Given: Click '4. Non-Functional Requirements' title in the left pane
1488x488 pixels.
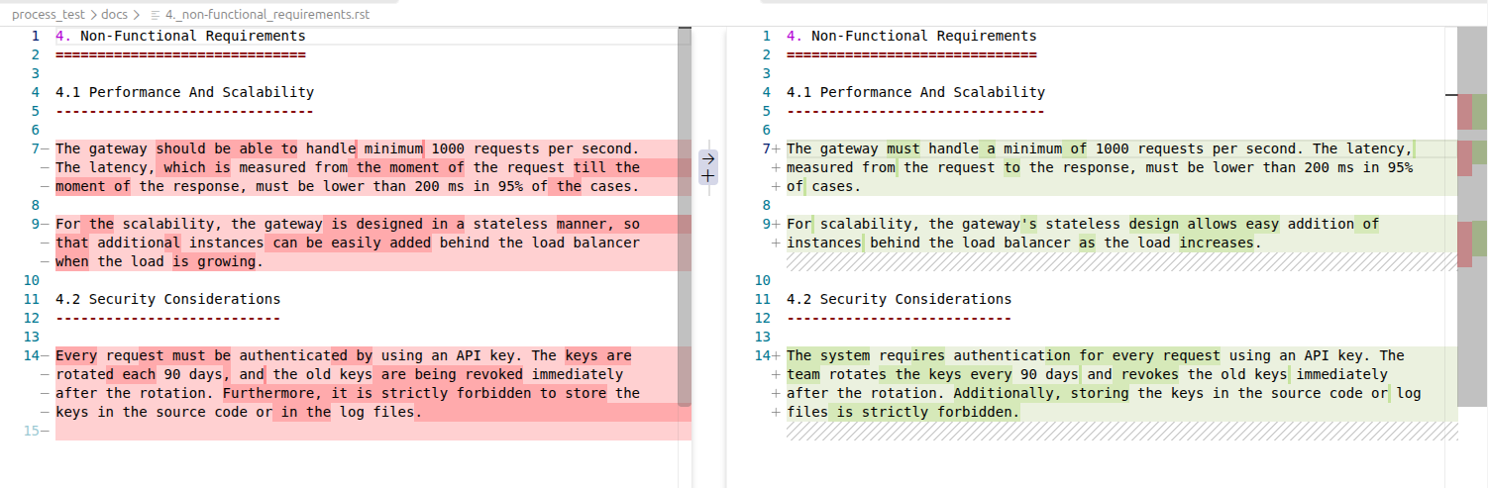Looking at the screenshot, I should point(180,36).
